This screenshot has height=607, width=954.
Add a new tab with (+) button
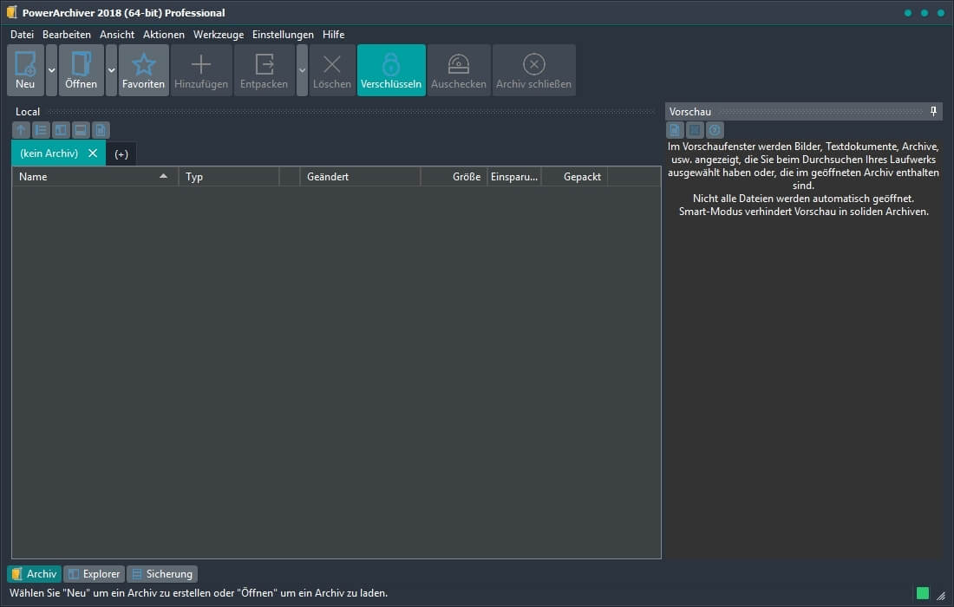tap(121, 153)
